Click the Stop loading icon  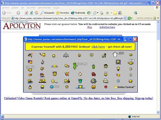[26, 13]
